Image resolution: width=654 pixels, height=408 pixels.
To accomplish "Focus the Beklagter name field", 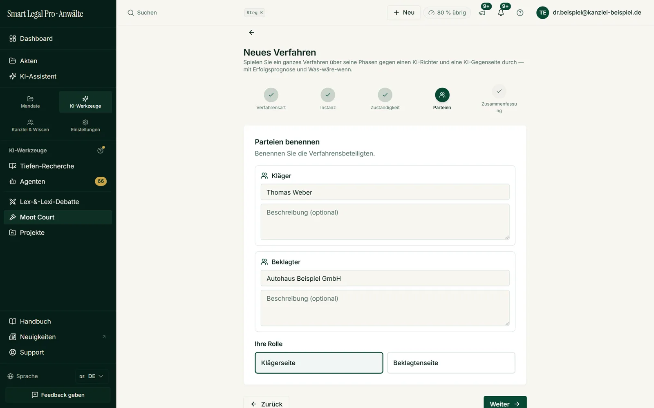I will point(385,278).
